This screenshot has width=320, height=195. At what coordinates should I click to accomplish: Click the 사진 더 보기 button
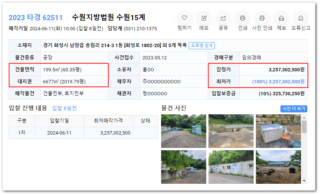(x=294, y=109)
